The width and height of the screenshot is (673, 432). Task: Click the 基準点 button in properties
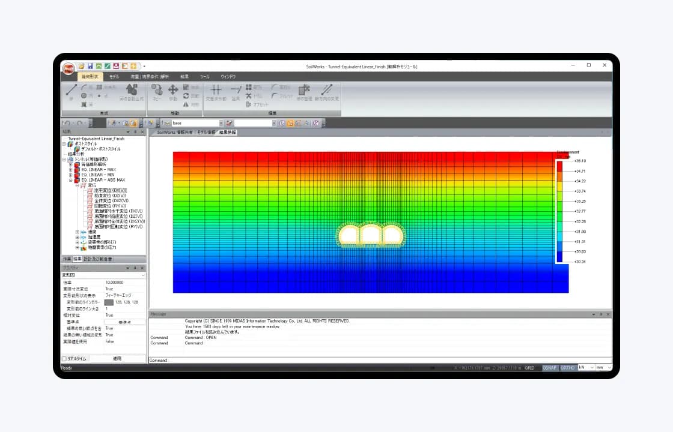pos(124,322)
